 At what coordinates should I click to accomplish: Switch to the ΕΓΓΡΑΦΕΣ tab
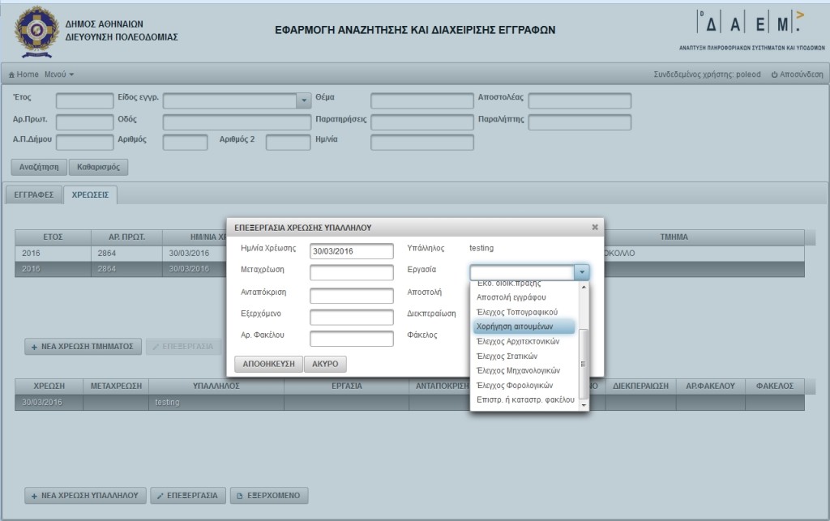[x=33, y=195]
